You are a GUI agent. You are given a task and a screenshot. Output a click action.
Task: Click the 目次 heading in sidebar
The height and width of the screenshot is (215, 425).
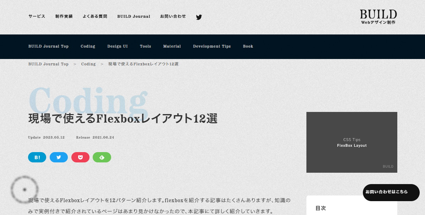coord(321,208)
